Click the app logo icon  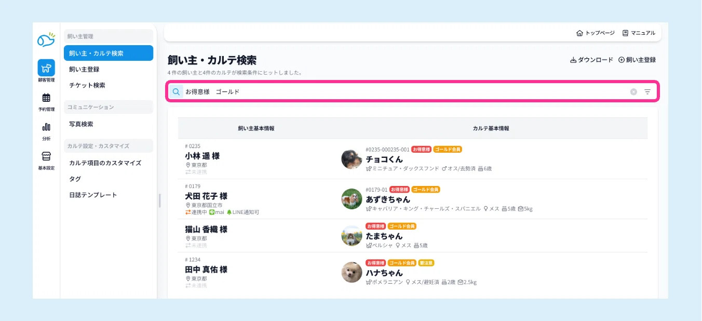(46, 39)
